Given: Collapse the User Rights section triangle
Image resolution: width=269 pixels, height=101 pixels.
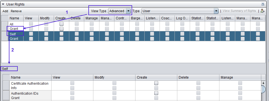Looking at the screenshot, I should pos(3,4).
